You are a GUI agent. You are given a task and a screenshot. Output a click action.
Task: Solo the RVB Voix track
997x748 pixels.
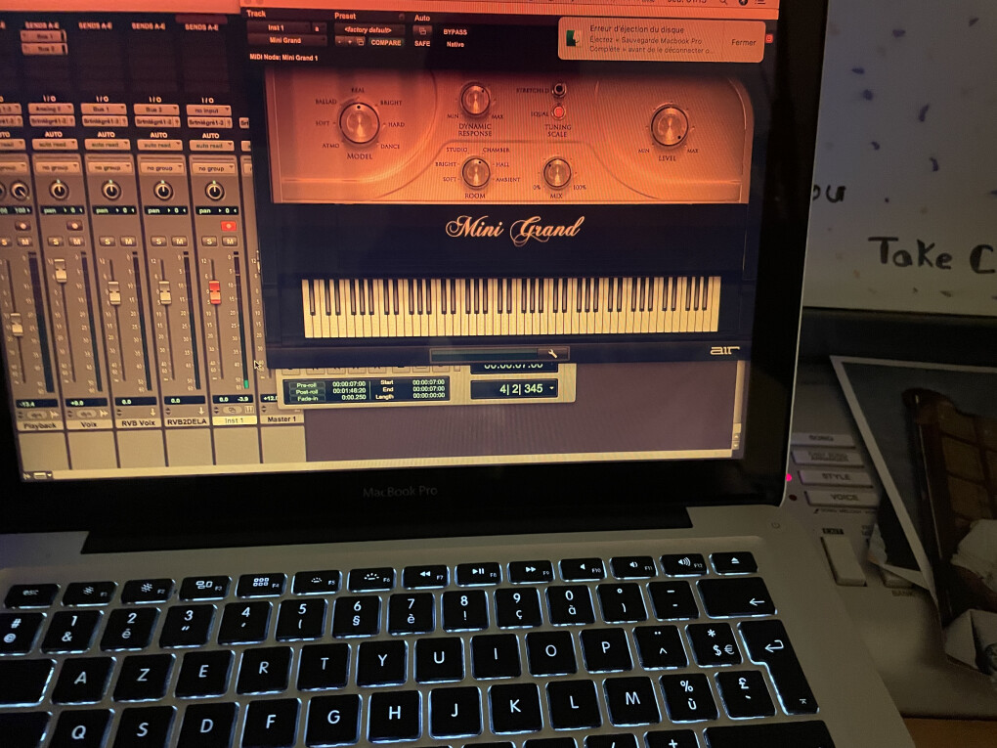pos(107,242)
